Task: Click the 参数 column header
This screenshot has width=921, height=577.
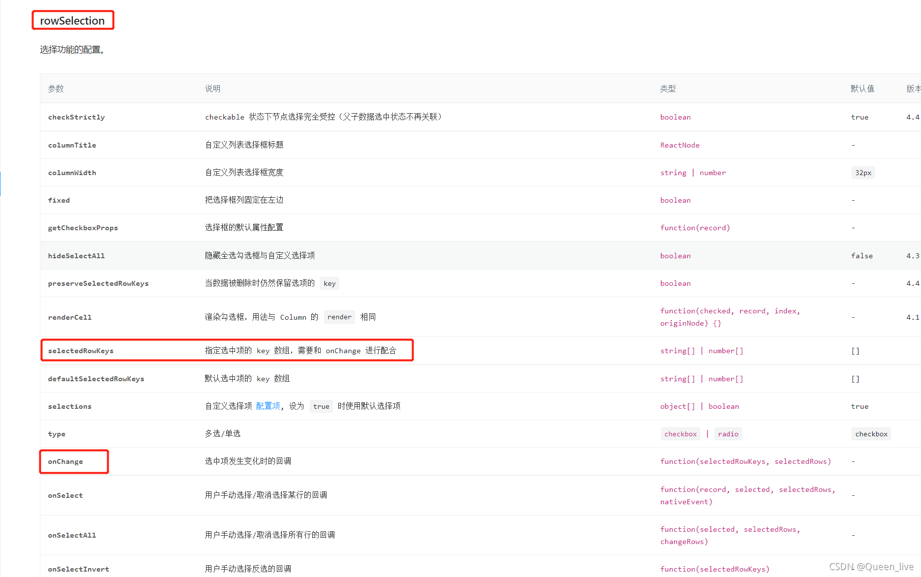Action: [x=56, y=89]
